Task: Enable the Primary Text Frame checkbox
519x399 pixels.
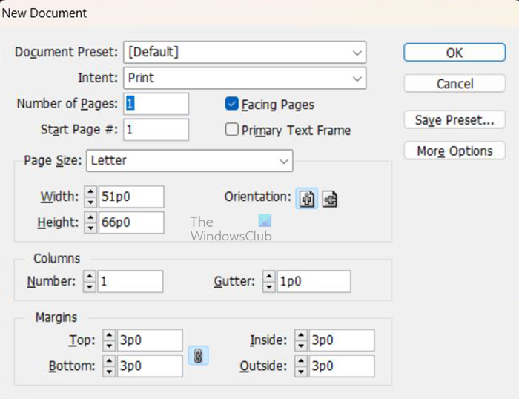Action: 232,130
